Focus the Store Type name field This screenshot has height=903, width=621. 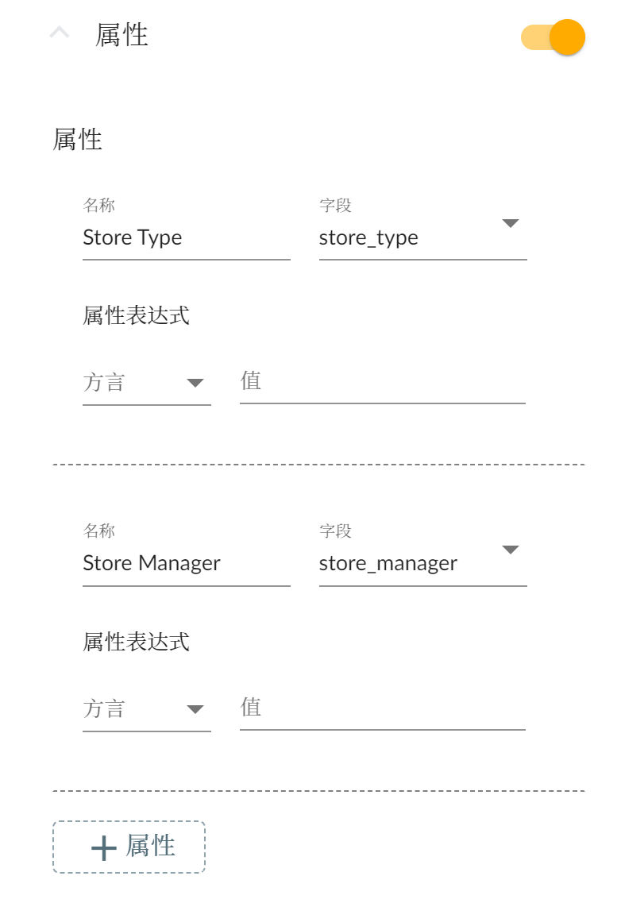coord(186,238)
